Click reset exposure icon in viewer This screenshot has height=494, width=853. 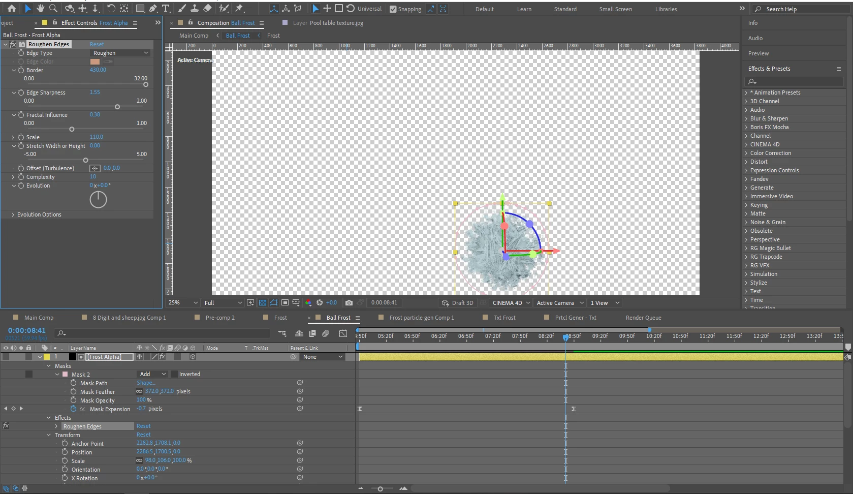(320, 302)
